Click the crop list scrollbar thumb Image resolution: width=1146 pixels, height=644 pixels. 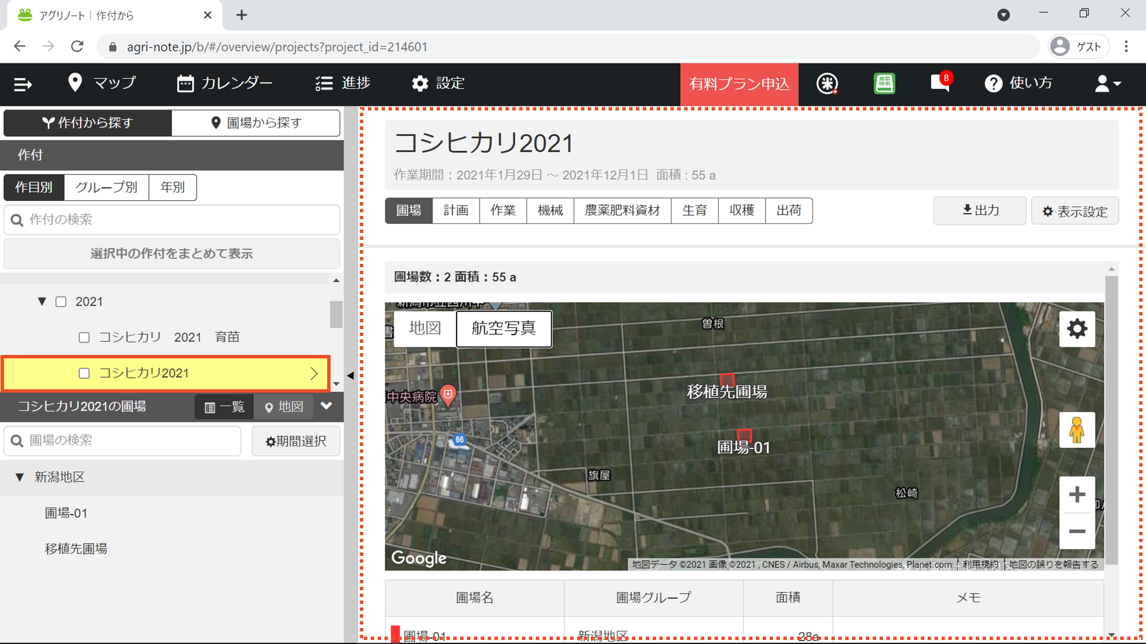(336, 314)
